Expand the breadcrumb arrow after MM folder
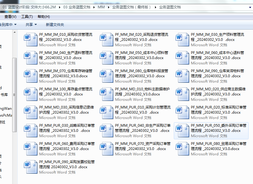Viewport: 253px width, 184px height. tap(108, 7)
